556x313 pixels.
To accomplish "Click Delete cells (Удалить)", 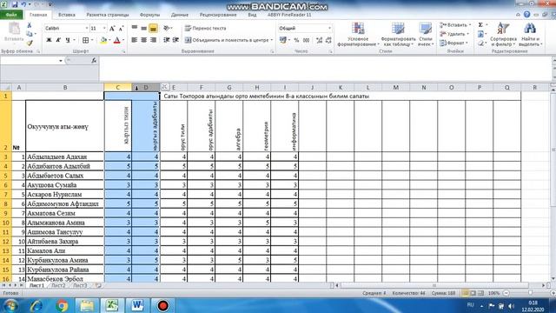I will tap(454, 34).
